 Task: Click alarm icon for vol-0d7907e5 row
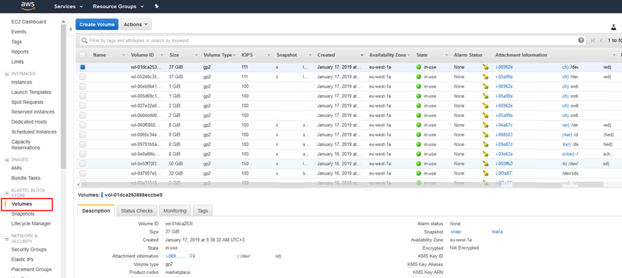(486, 173)
